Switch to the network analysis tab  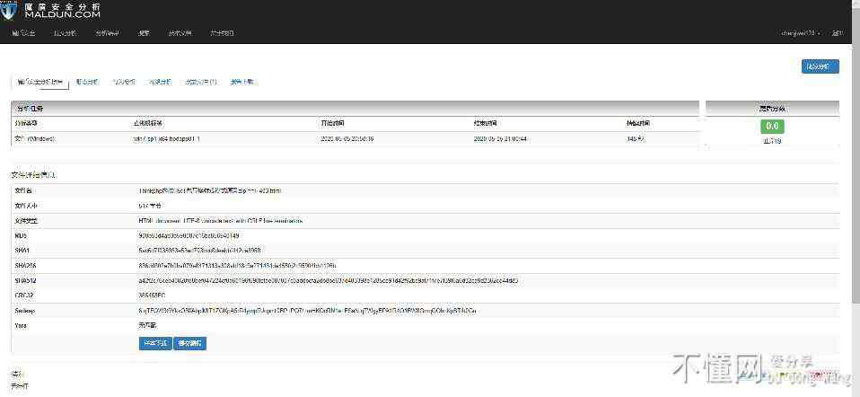point(160,82)
